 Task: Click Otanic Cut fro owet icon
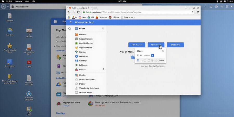pyautogui.click(x=76, y=80)
